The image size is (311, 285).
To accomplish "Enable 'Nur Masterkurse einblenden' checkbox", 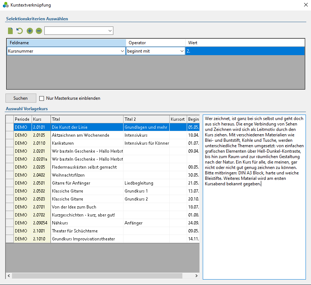I will 42,98.
